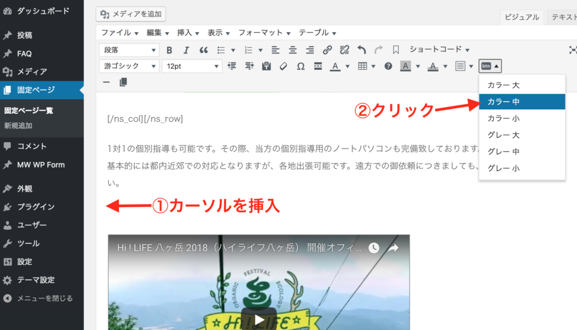
Task: Open the 12pt font size dropdown
Action: [x=192, y=66]
